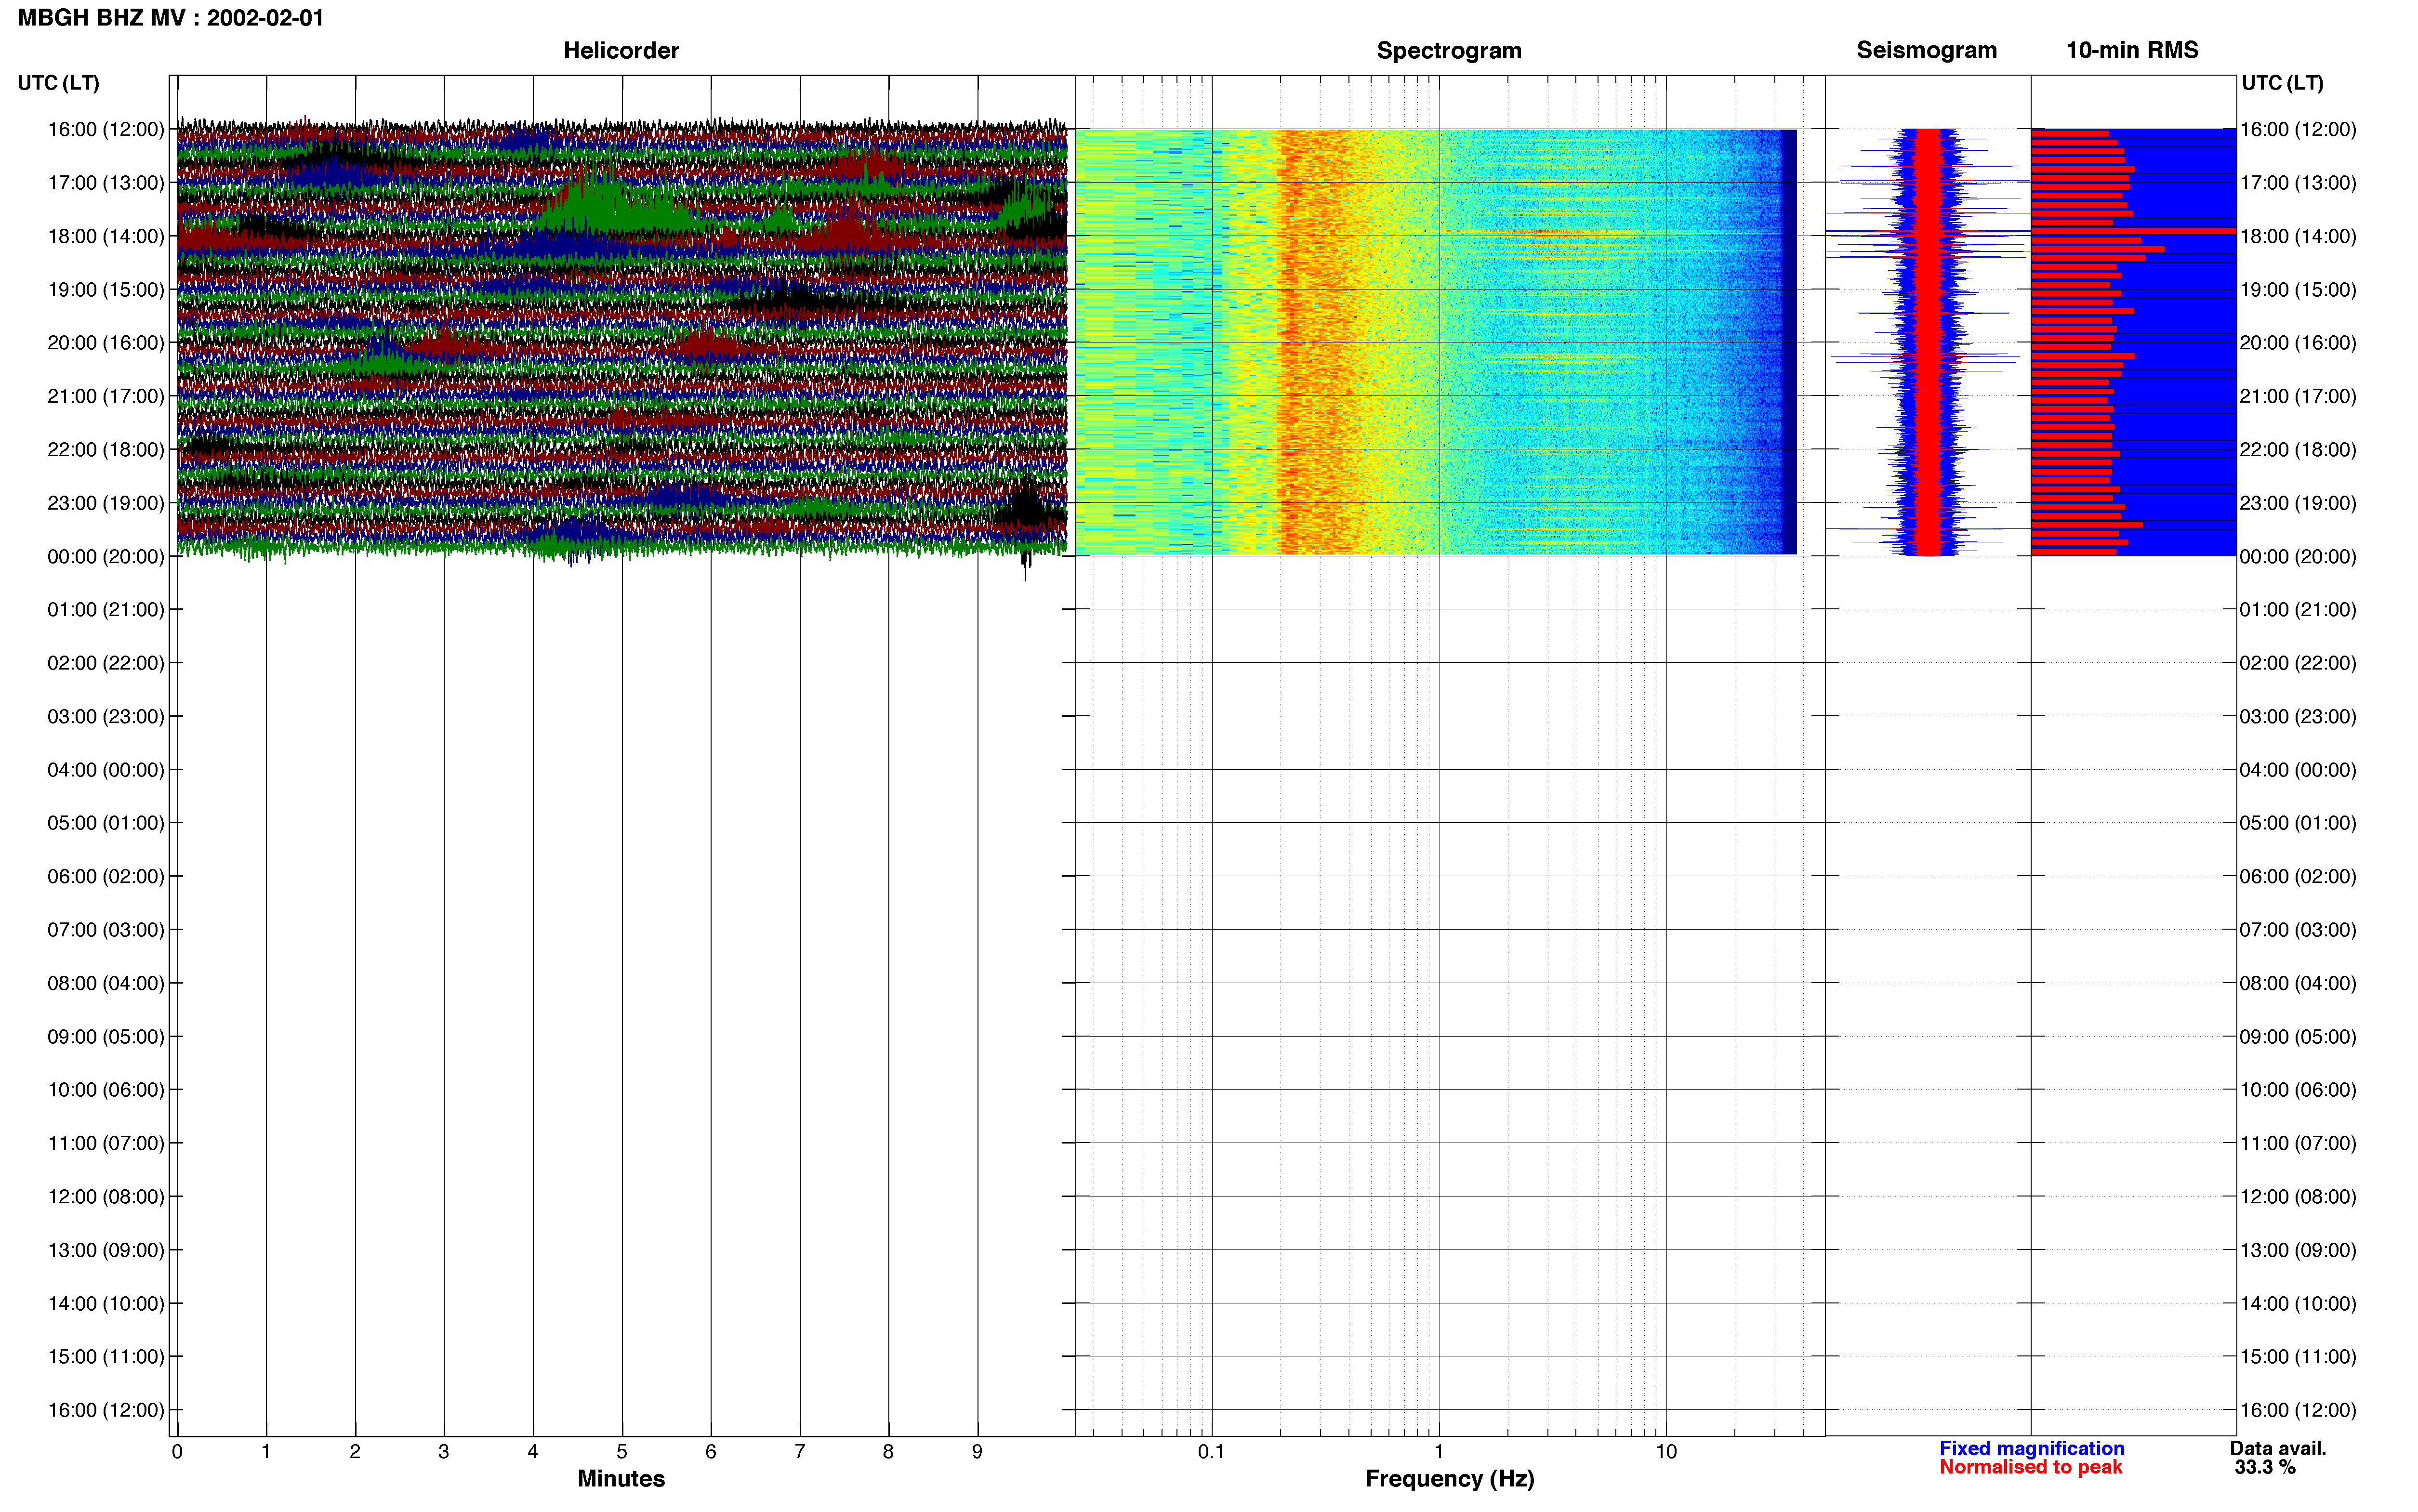This screenshot has height=1512, width=2418.
Task: Click the '5' tick on the Minutes axis
Action: [622, 1452]
